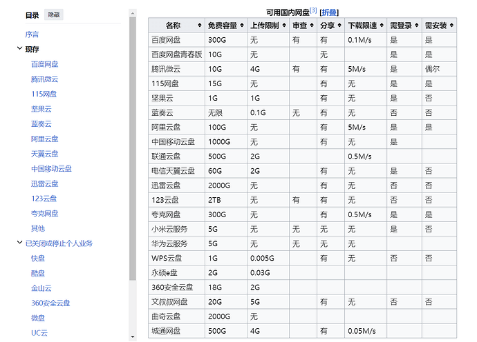
Task: Jump to 123云盘 in contents
Action: click(x=44, y=199)
